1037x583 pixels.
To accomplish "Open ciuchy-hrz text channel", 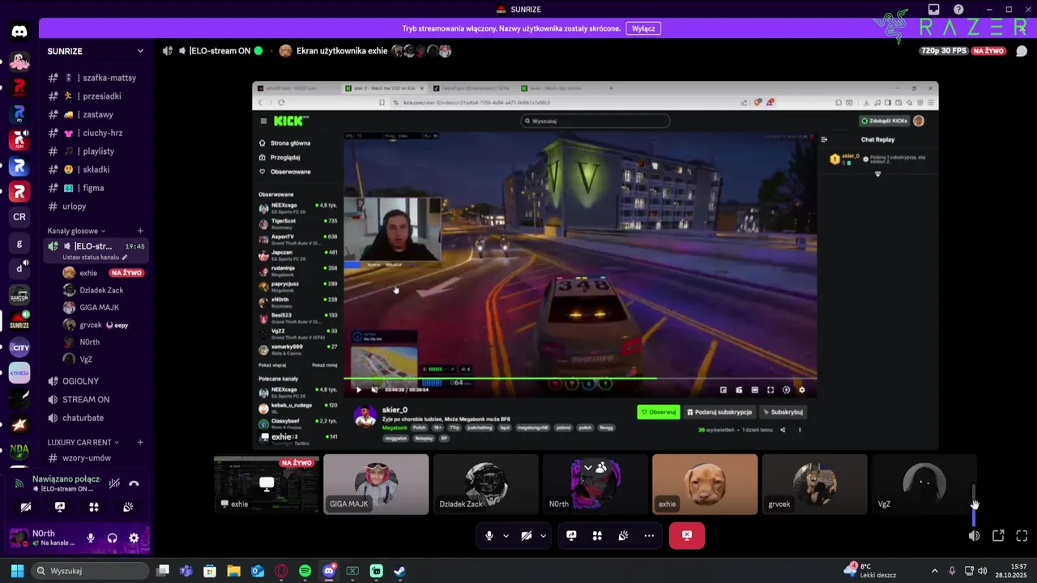I will [x=97, y=133].
